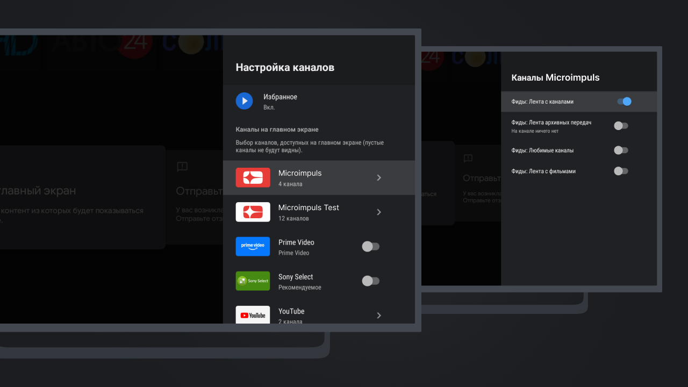
Task: Click the red Microimpuls logo icon
Action: point(253,177)
